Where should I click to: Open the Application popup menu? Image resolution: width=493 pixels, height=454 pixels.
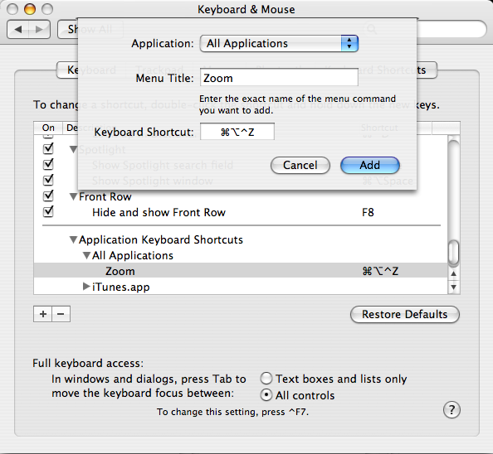(x=279, y=44)
